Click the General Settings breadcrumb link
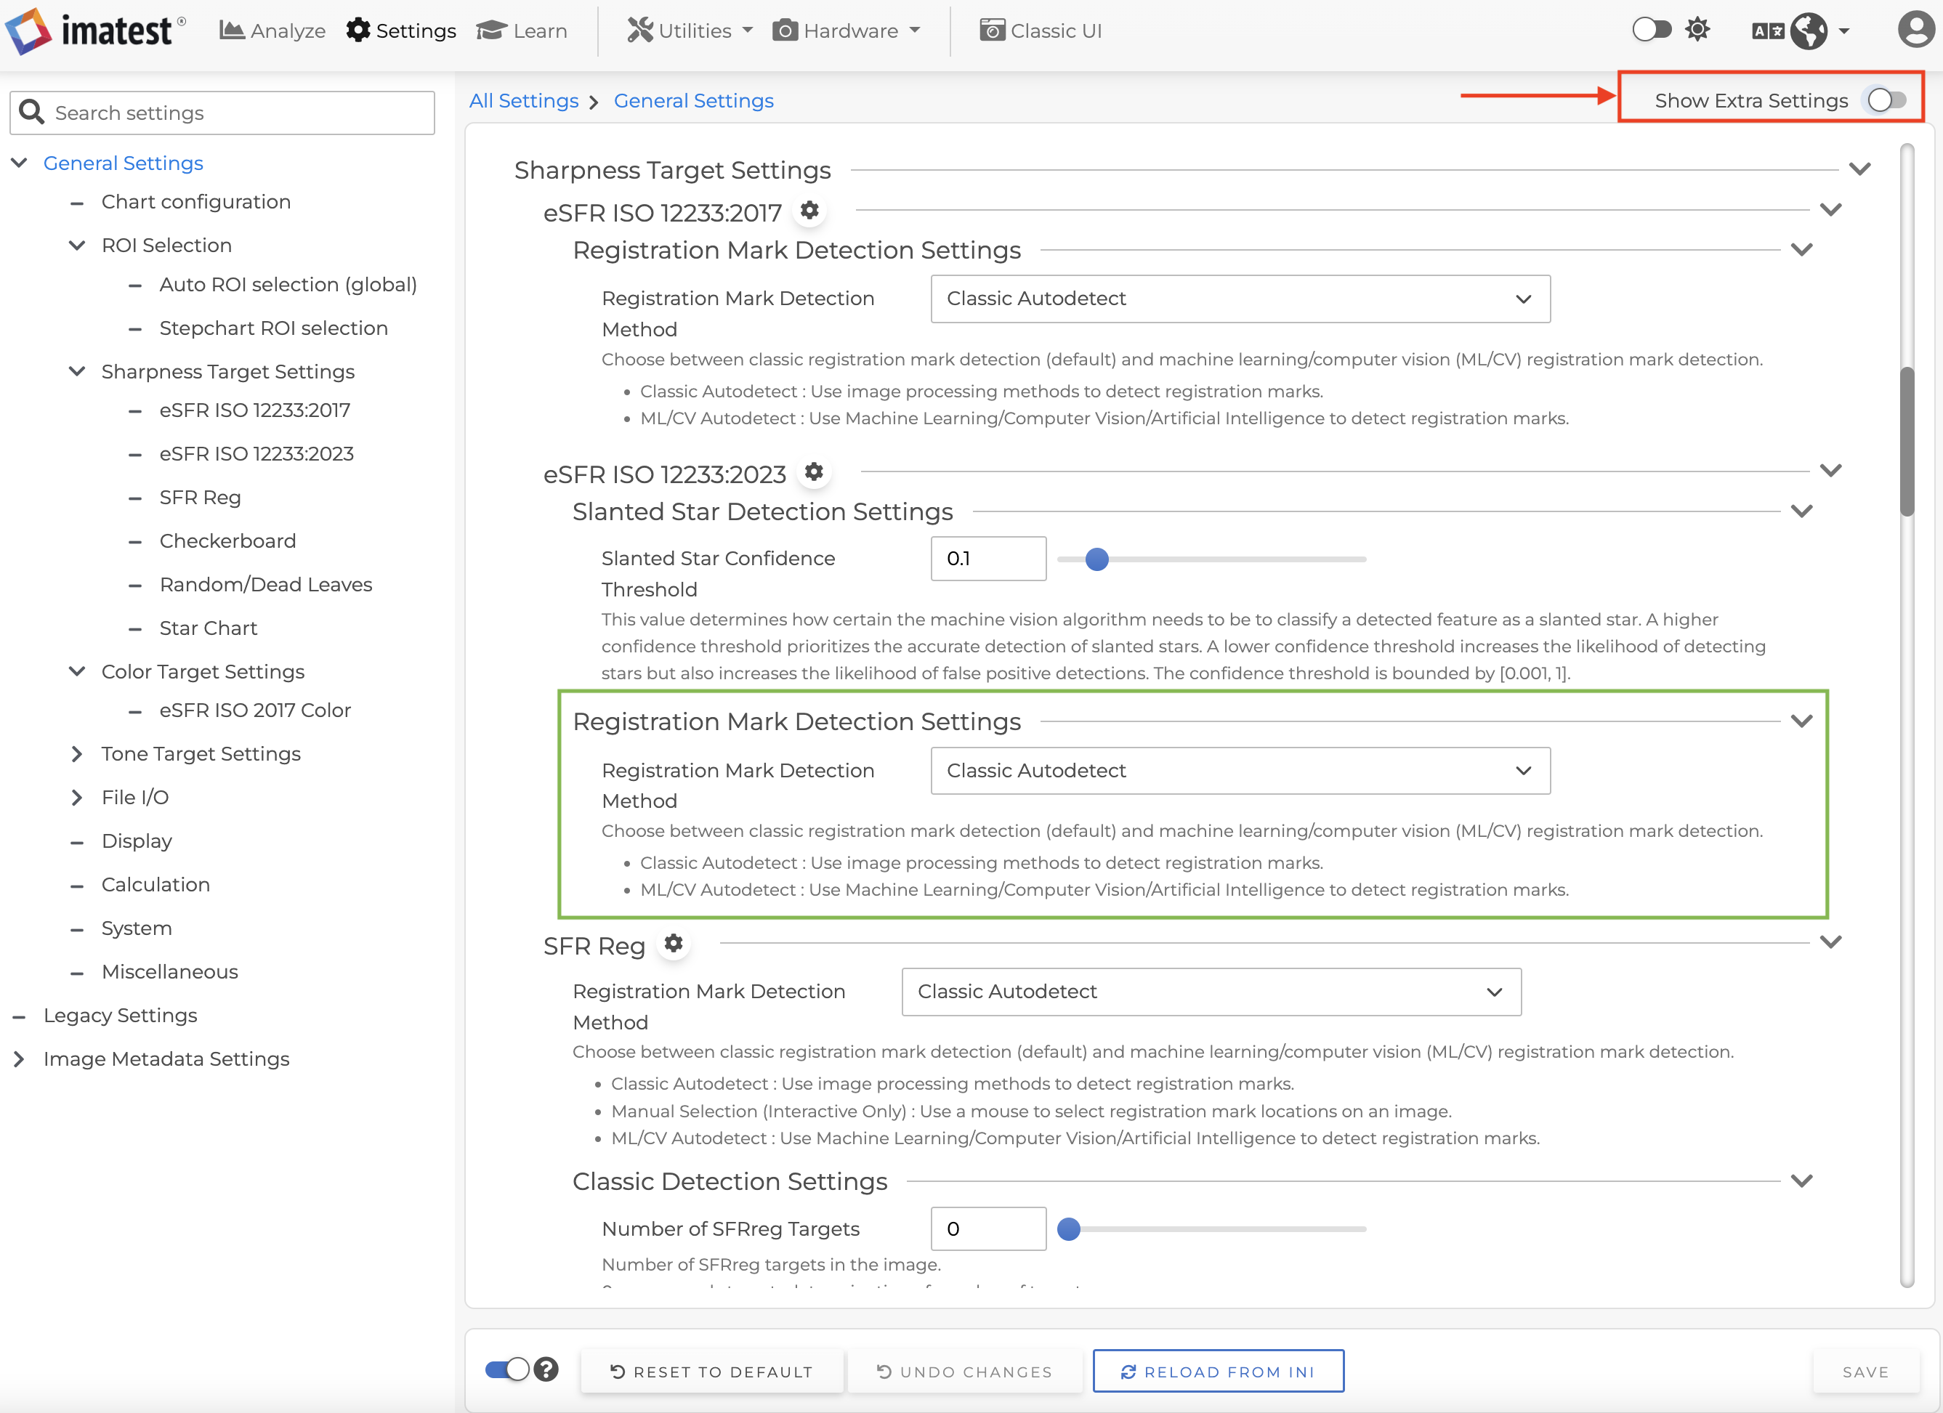 [x=694, y=101]
